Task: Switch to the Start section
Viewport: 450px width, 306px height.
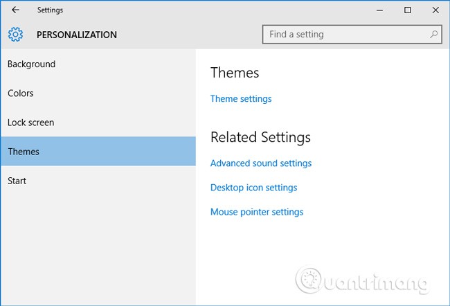Action: 17,181
